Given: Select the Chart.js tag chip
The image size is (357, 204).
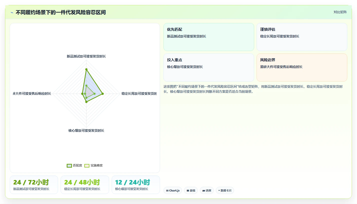Looking at the screenshot, I should tap(173, 190).
